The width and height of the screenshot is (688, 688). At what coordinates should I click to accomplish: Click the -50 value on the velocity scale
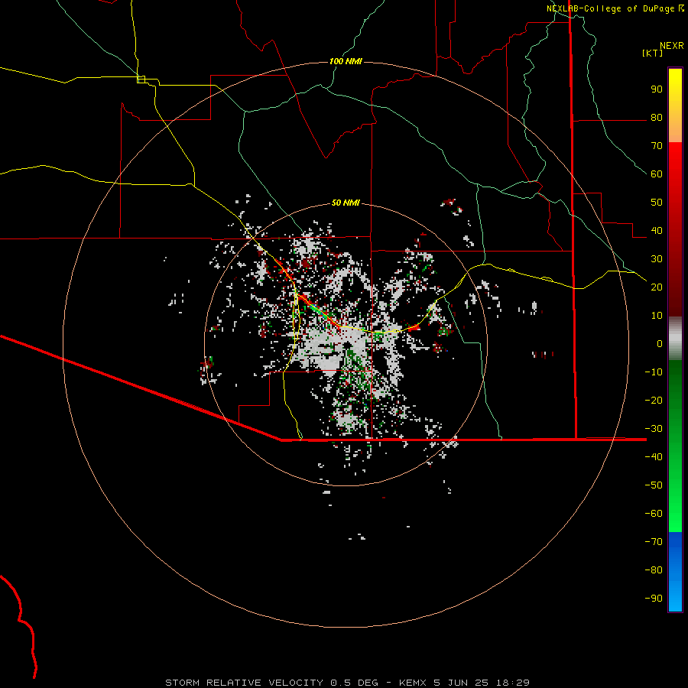[x=654, y=485]
